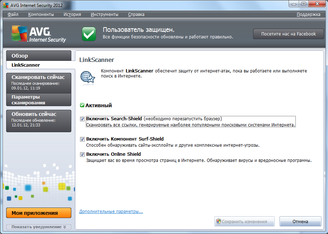This screenshot has height=234, width=328.
Task: Click Посетите нас на Facebook button
Action: (289, 34)
